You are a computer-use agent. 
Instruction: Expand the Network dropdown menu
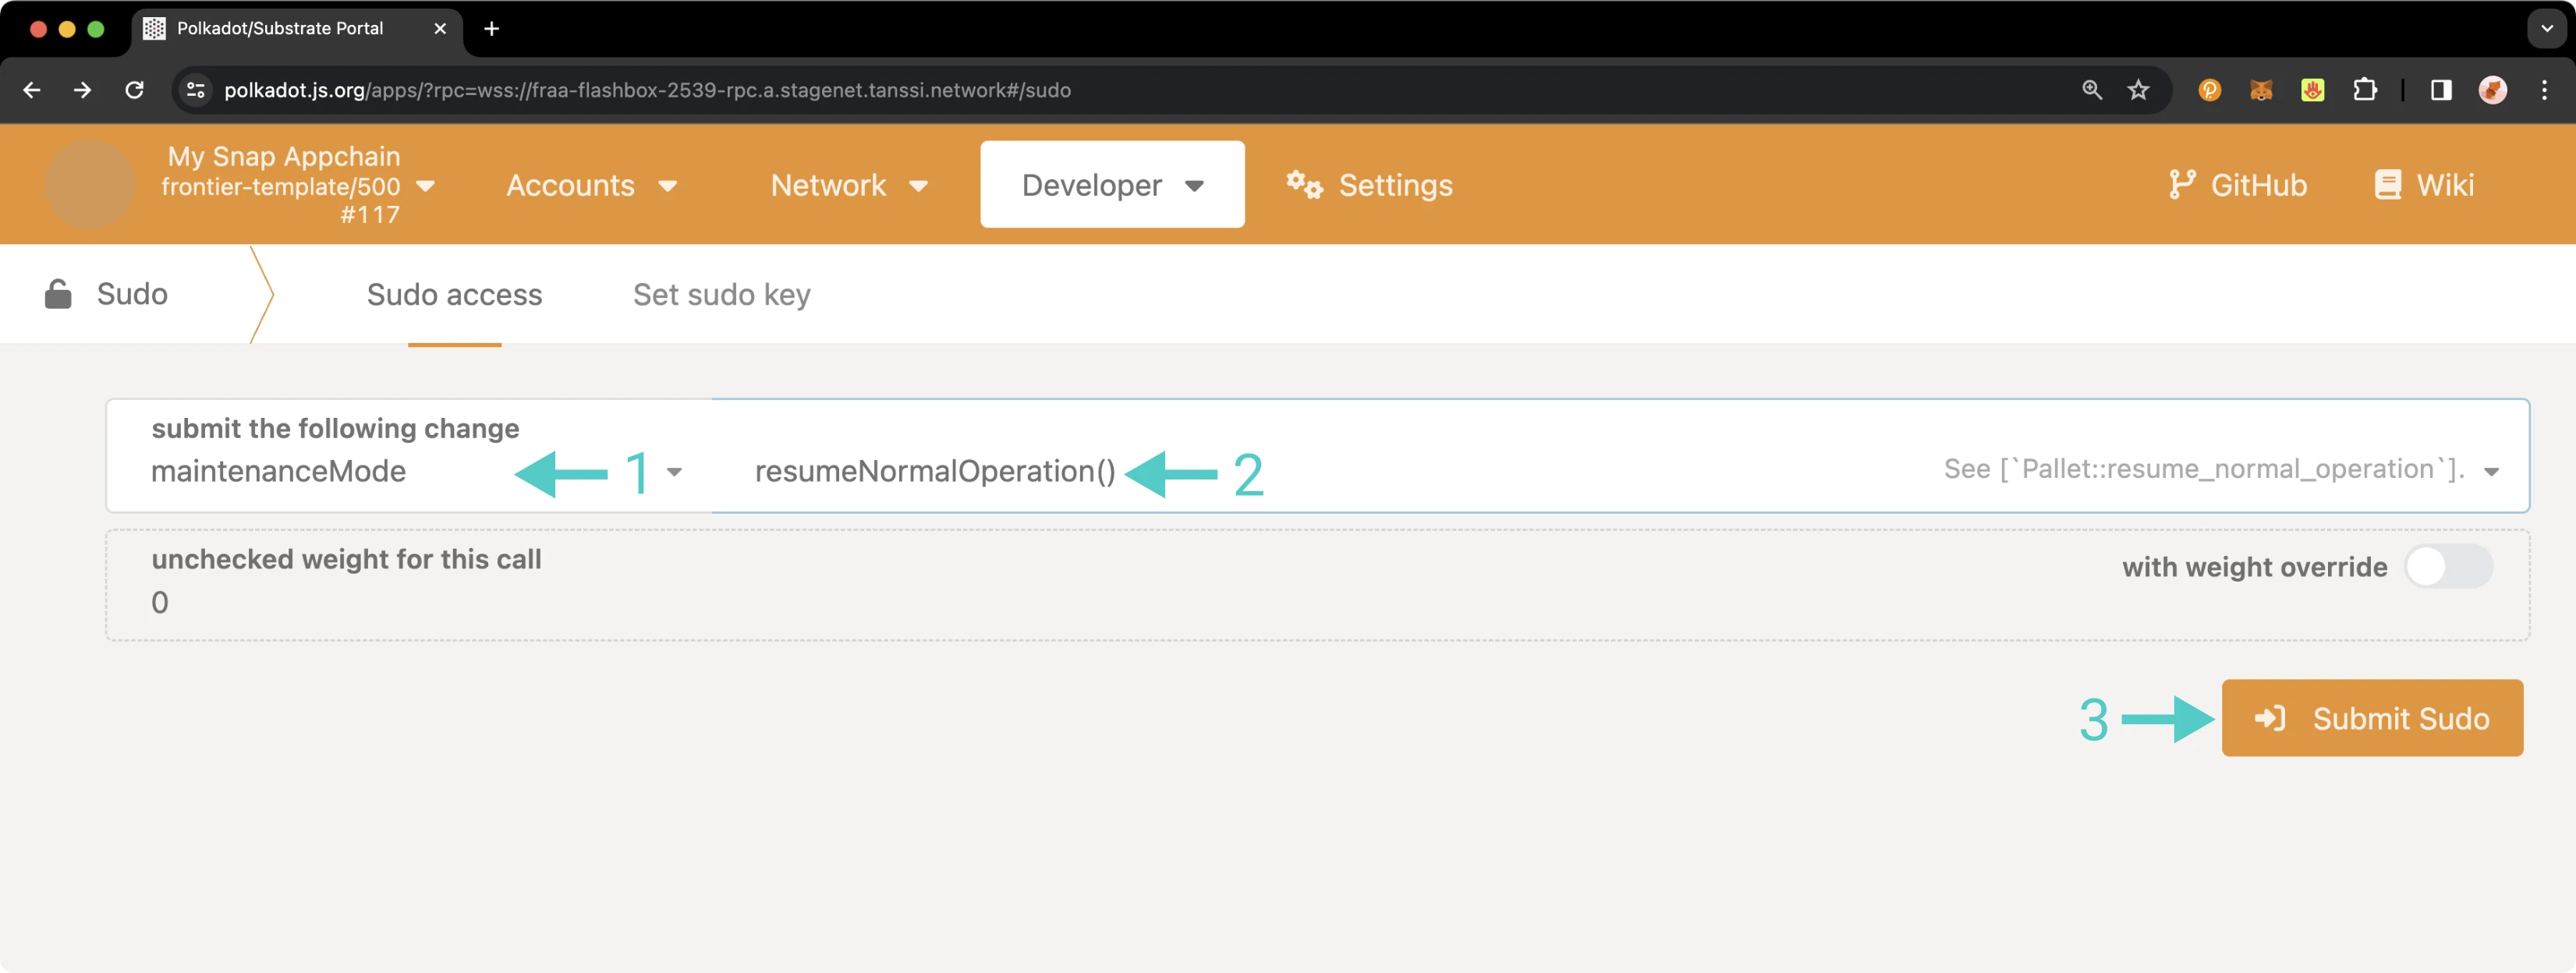[x=846, y=184]
